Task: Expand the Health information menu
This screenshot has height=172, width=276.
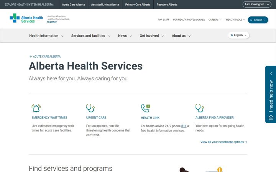Action: 46,36
